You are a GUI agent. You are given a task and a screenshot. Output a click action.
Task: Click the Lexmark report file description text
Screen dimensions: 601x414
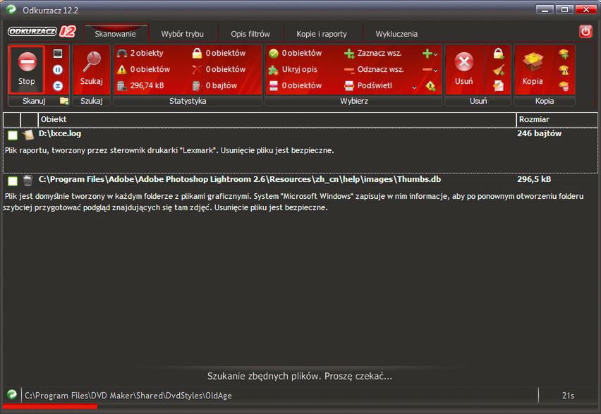coord(169,150)
